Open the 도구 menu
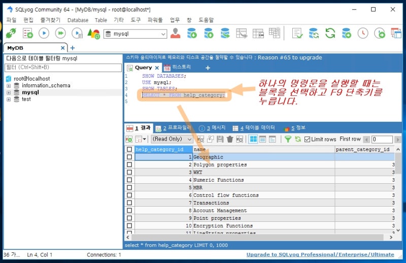Image resolution: width=406 pixels, height=263 pixels. tap(136, 20)
